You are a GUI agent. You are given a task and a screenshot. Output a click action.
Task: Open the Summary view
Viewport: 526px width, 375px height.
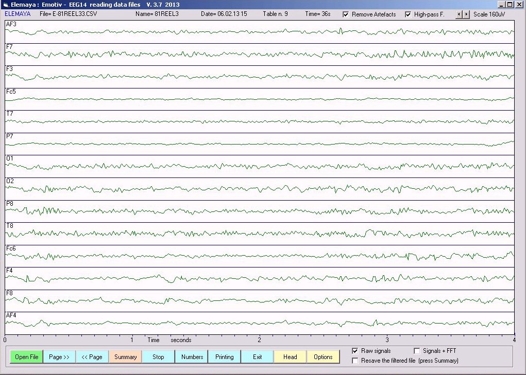(125, 357)
